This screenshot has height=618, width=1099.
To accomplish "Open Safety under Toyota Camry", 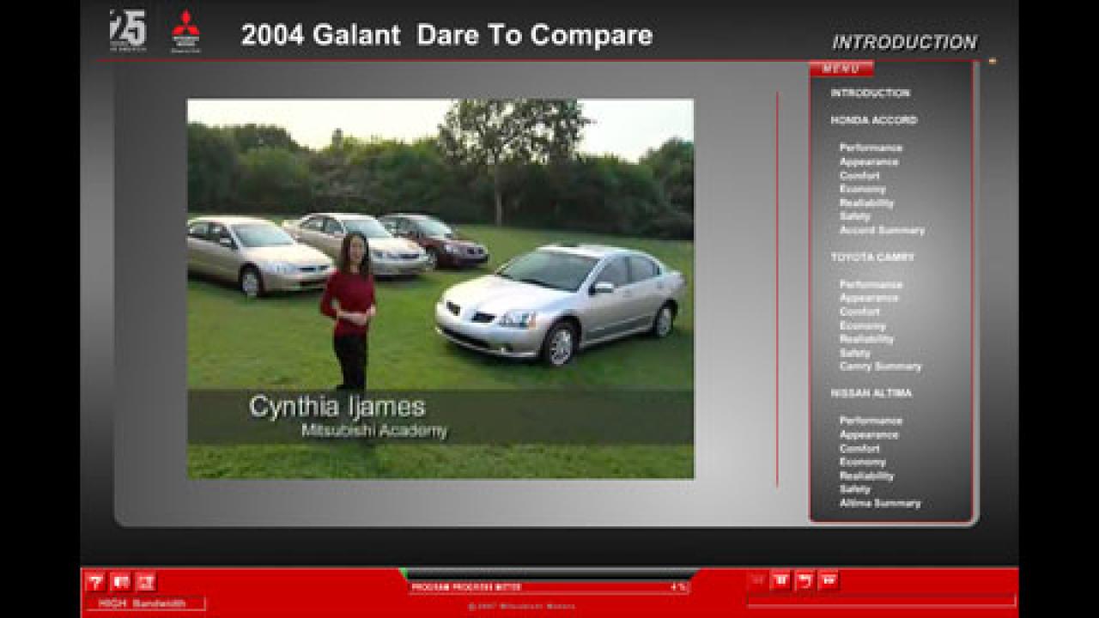I will [x=855, y=353].
